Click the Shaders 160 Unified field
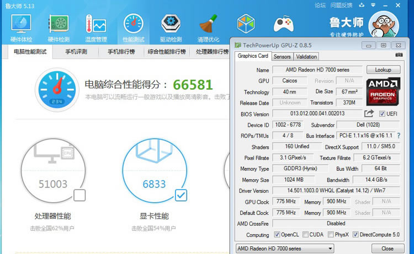The height and width of the screenshot is (254, 414). 297,147
